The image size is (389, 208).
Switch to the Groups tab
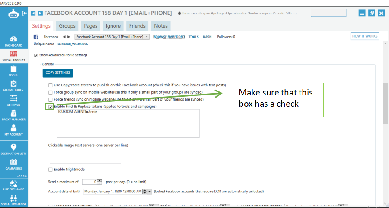67,26
